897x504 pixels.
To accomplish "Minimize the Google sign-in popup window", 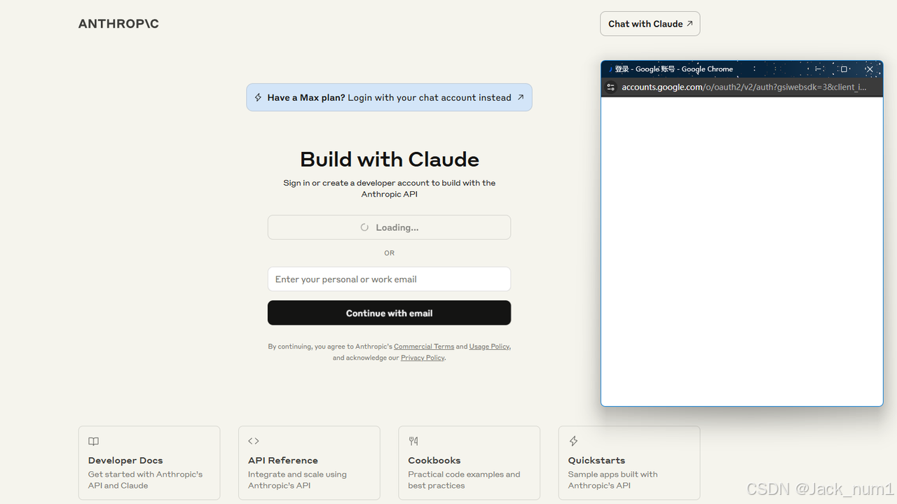I will click(x=818, y=69).
